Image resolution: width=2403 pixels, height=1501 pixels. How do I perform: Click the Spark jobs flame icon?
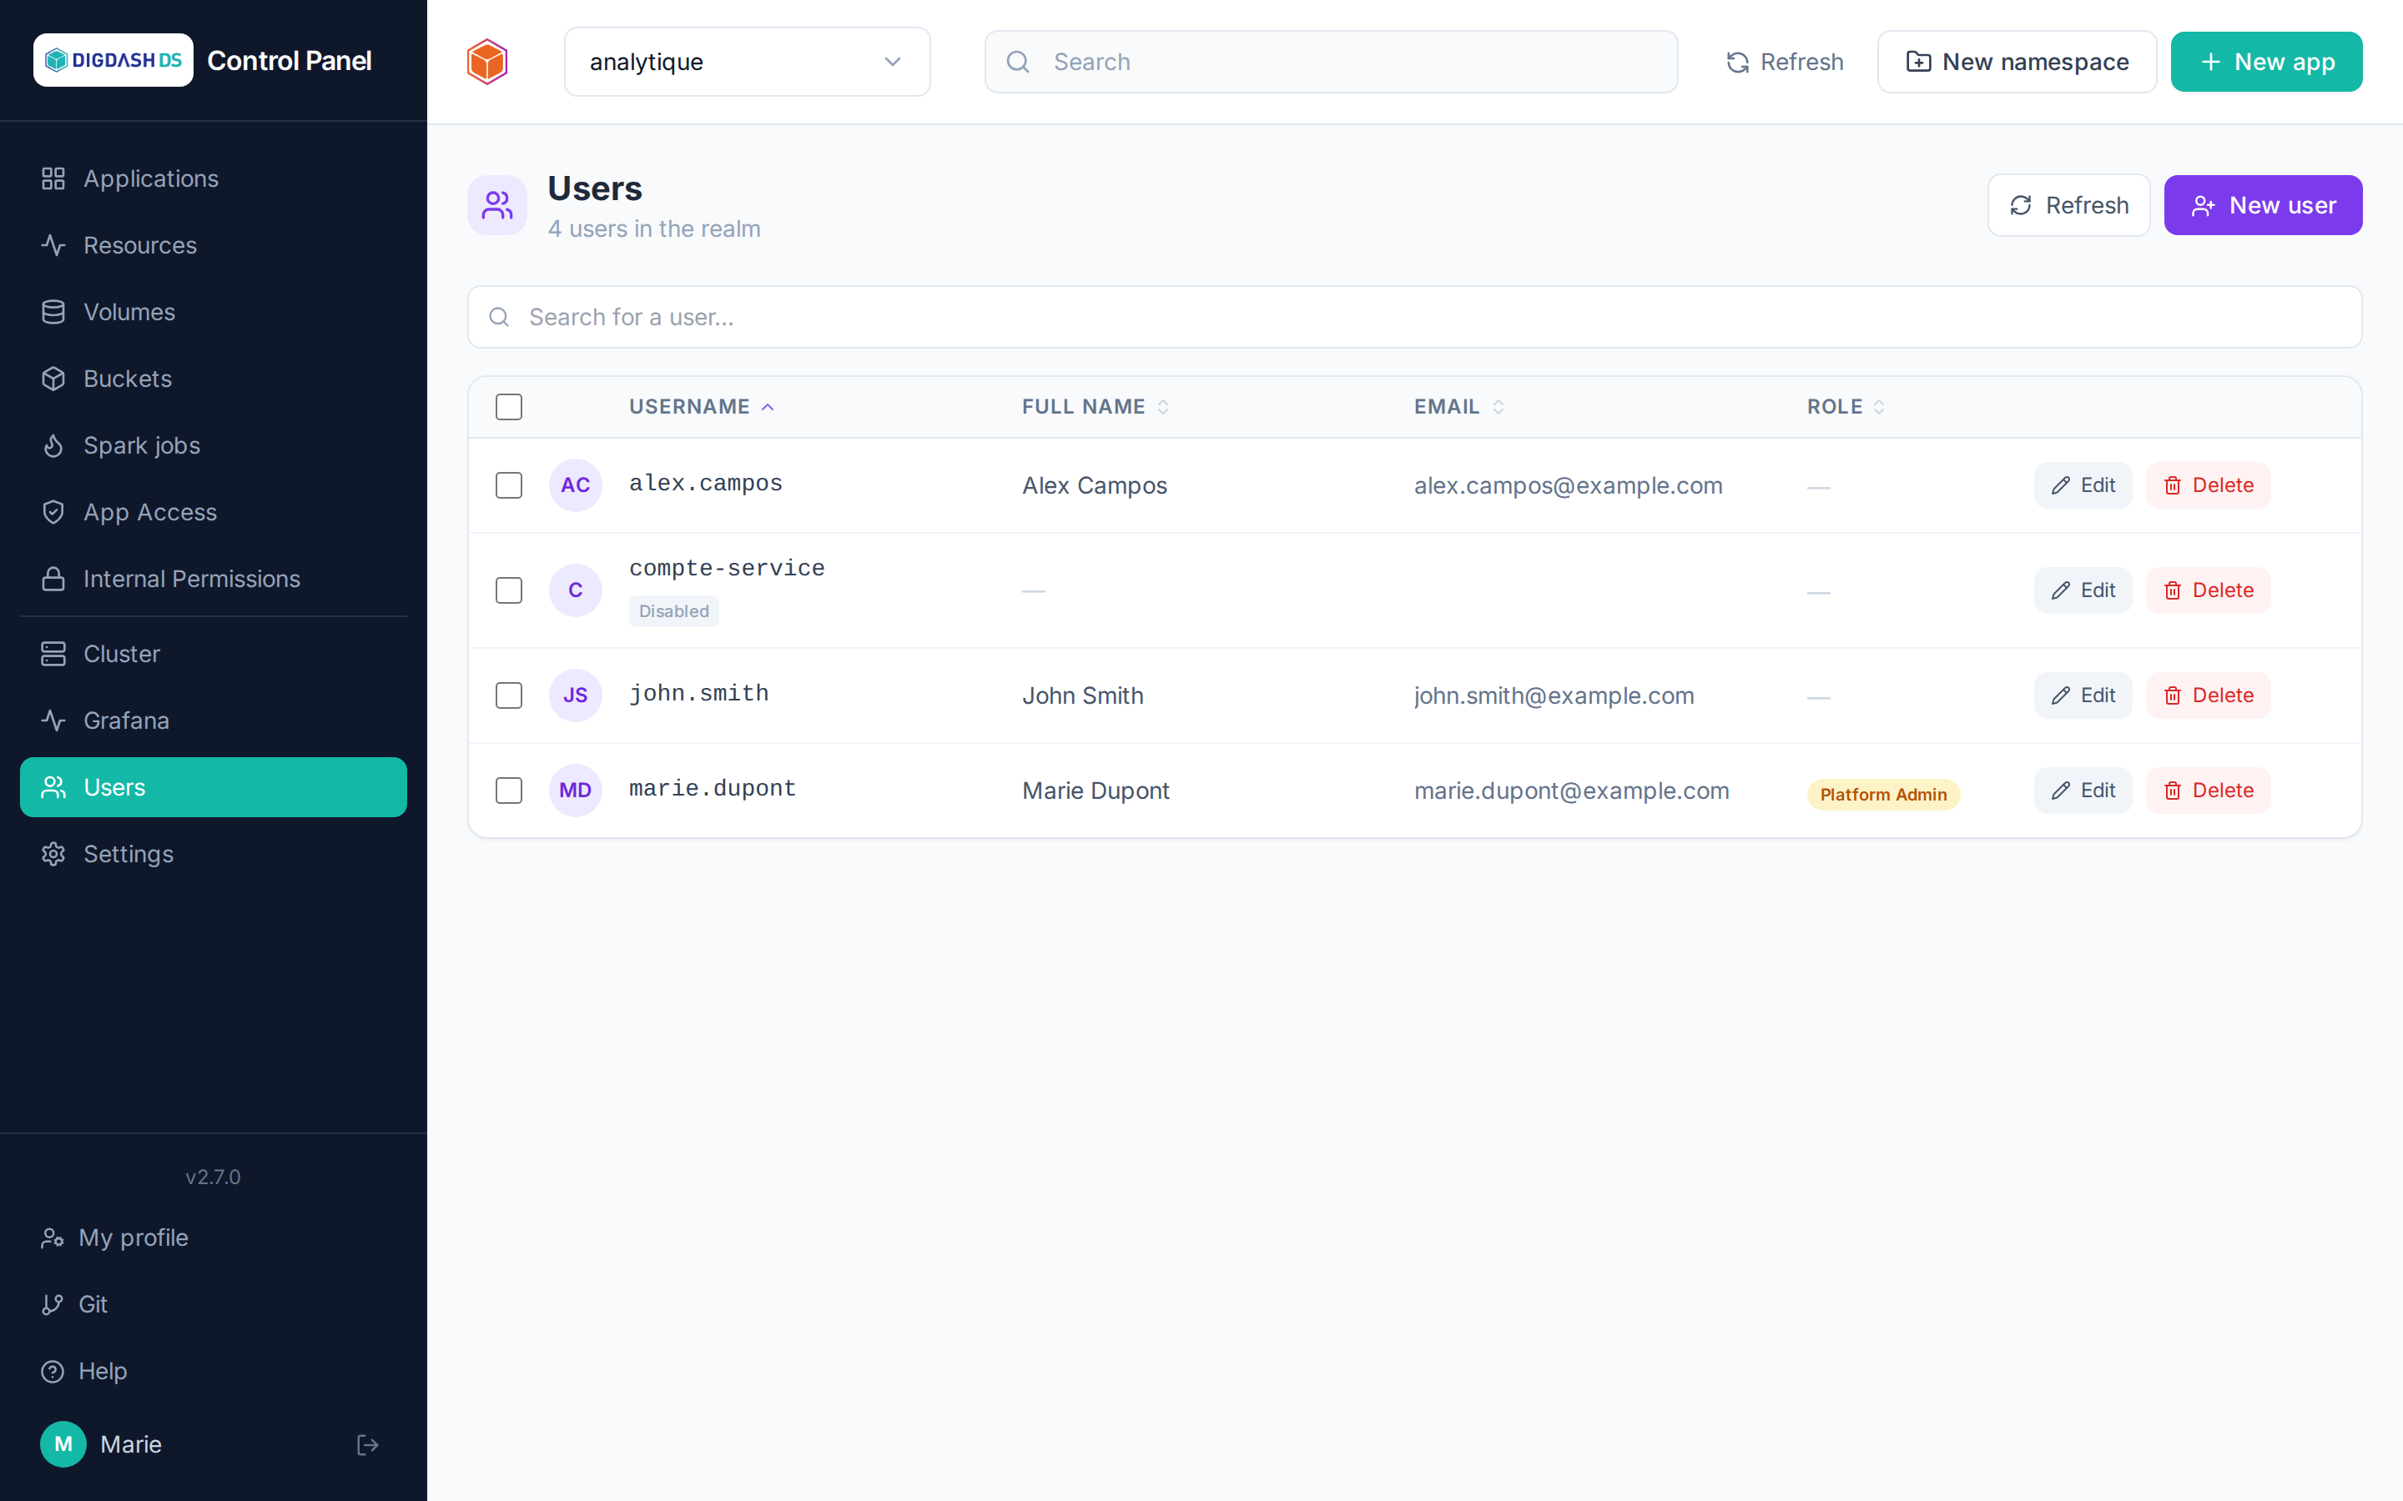[x=53, y=446]
